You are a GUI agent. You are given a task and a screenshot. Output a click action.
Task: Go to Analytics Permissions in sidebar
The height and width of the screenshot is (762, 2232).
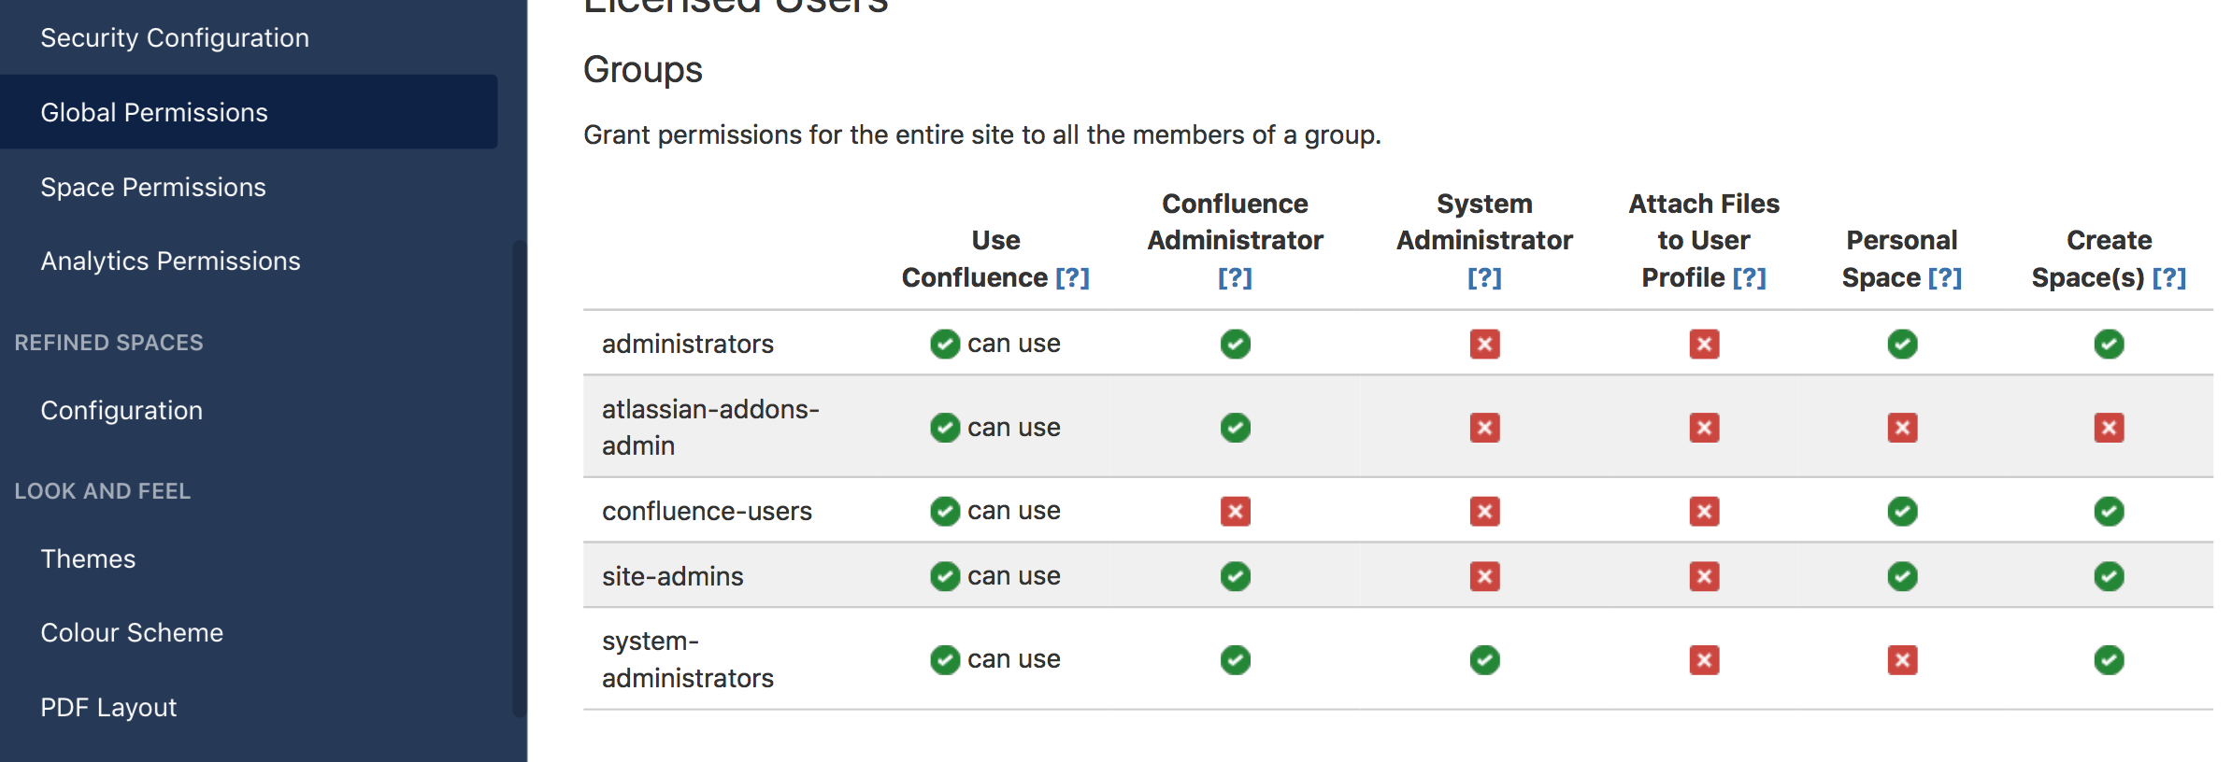tap(170, 261)
